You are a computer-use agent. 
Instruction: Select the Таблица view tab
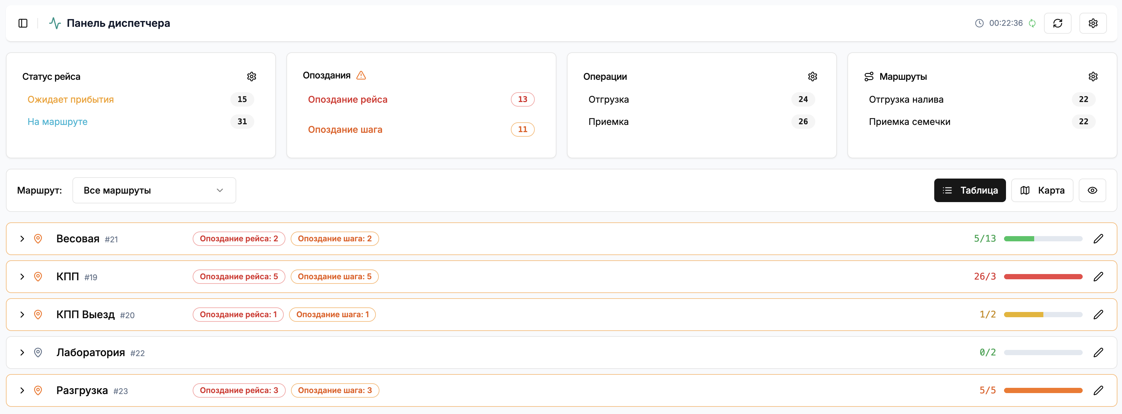pyautogui.click(x=970, y=190)
